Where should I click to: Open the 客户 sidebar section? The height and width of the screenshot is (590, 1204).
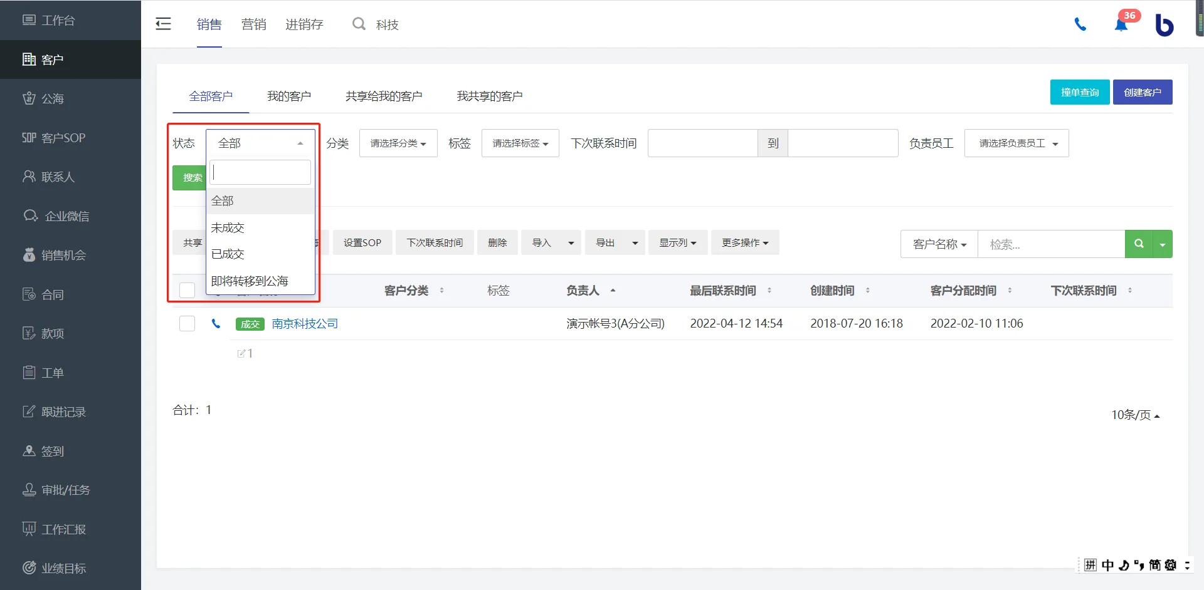click(70, 60)
